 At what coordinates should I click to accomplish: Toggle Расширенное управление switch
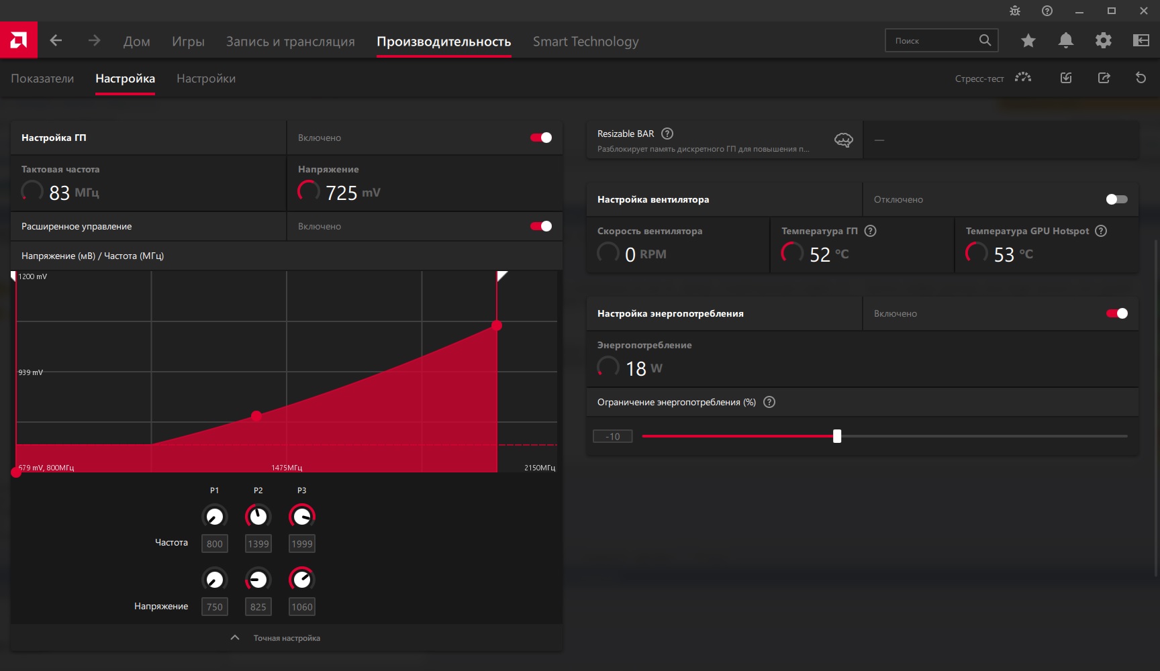[x=541, y=226]
